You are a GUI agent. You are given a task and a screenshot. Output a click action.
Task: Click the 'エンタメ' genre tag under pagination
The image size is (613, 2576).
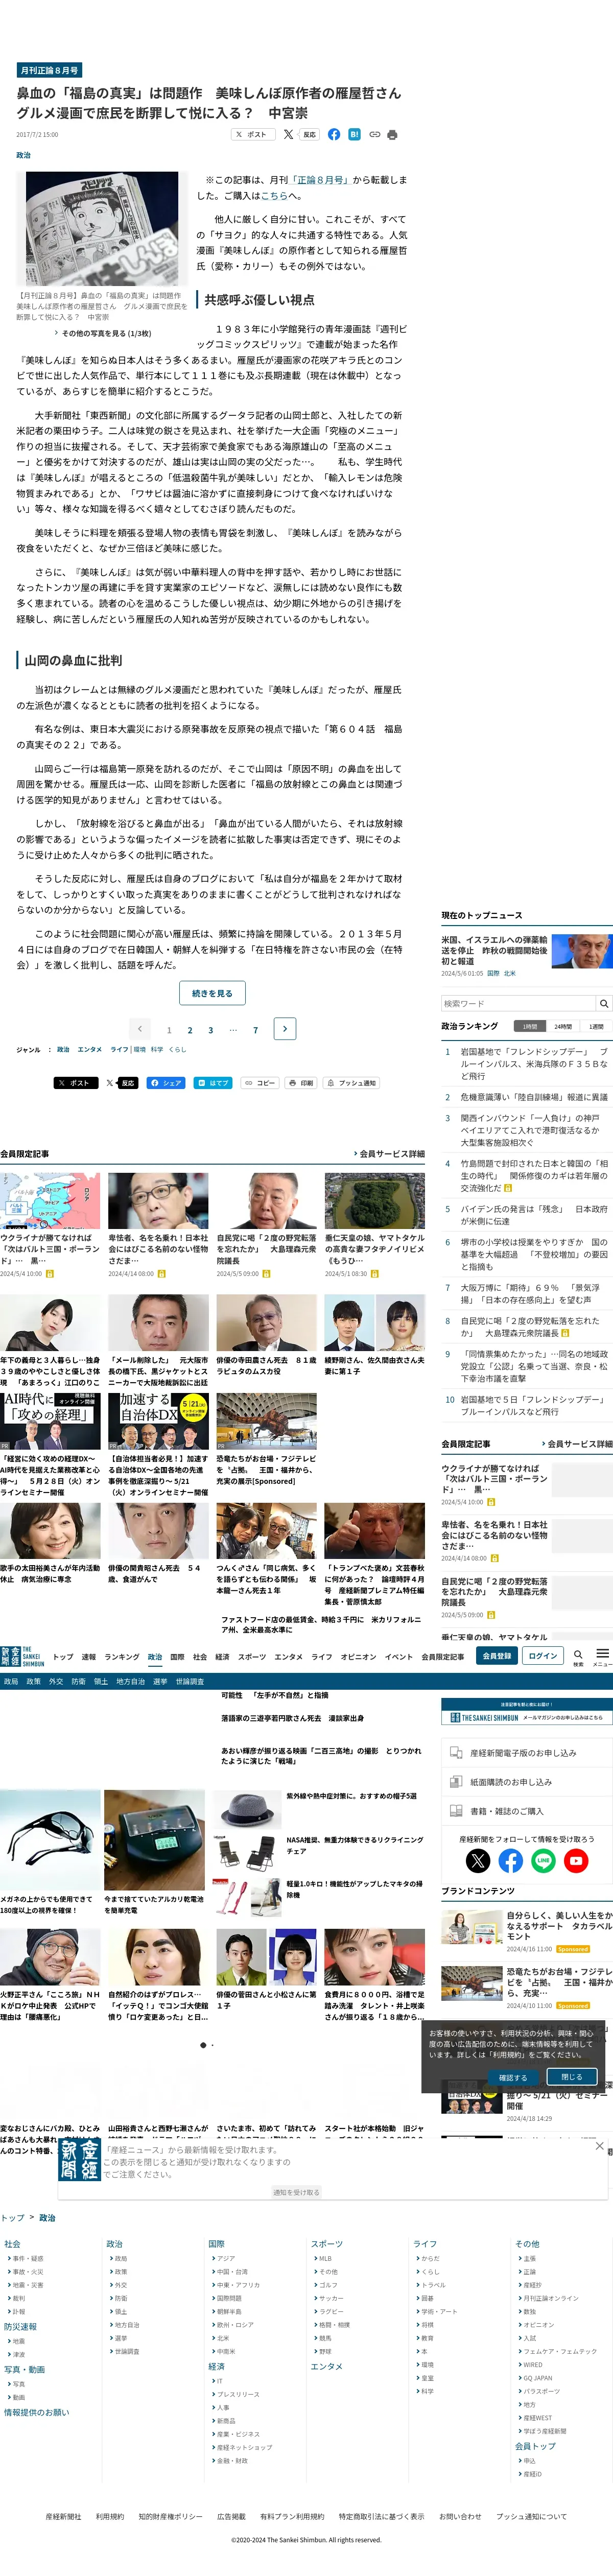click(x=90, y=1049)
